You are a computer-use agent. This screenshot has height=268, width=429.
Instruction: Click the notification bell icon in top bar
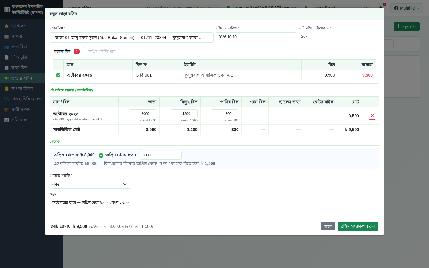(x=381, y=7)
